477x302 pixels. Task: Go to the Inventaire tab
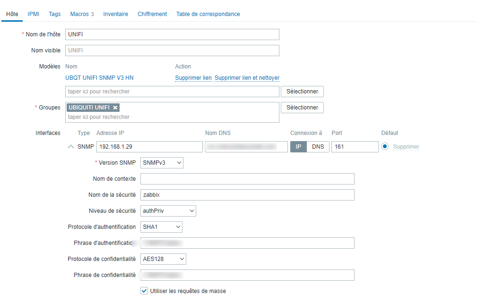116,14
